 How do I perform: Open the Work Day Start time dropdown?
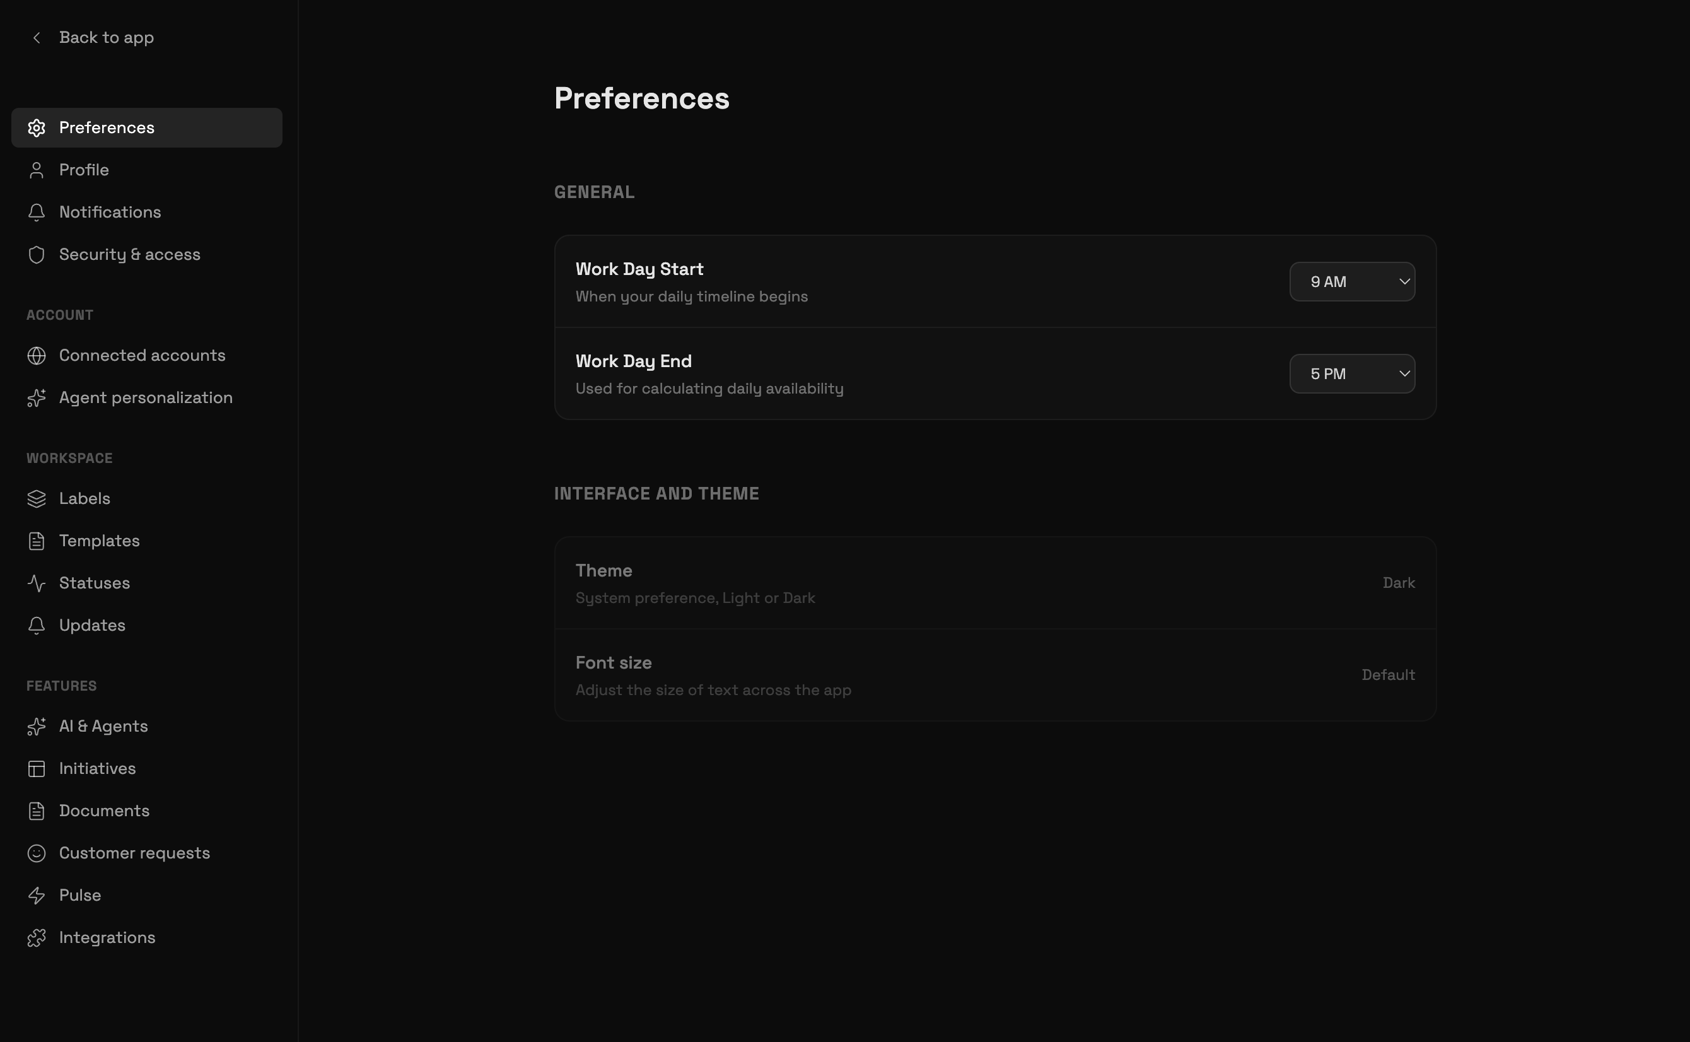1352,282
